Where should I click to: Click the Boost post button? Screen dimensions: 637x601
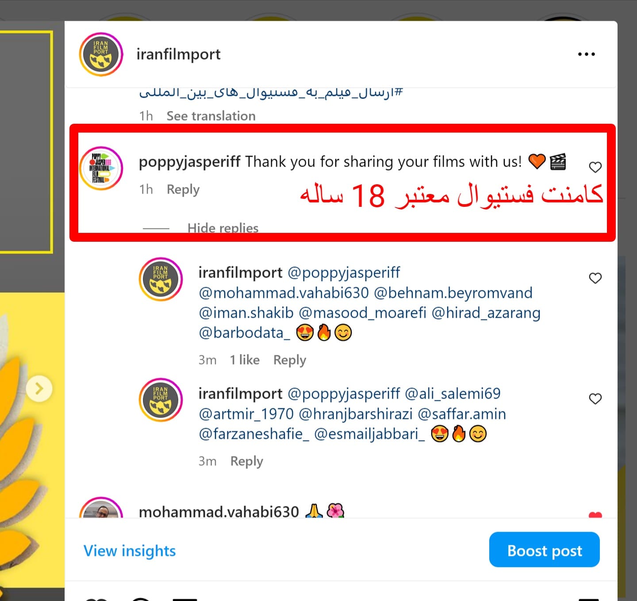pos(545,550)
